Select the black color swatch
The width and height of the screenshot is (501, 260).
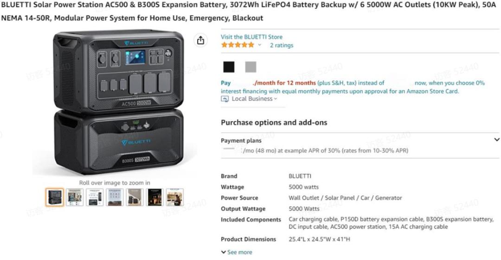[x=229, y=67]
